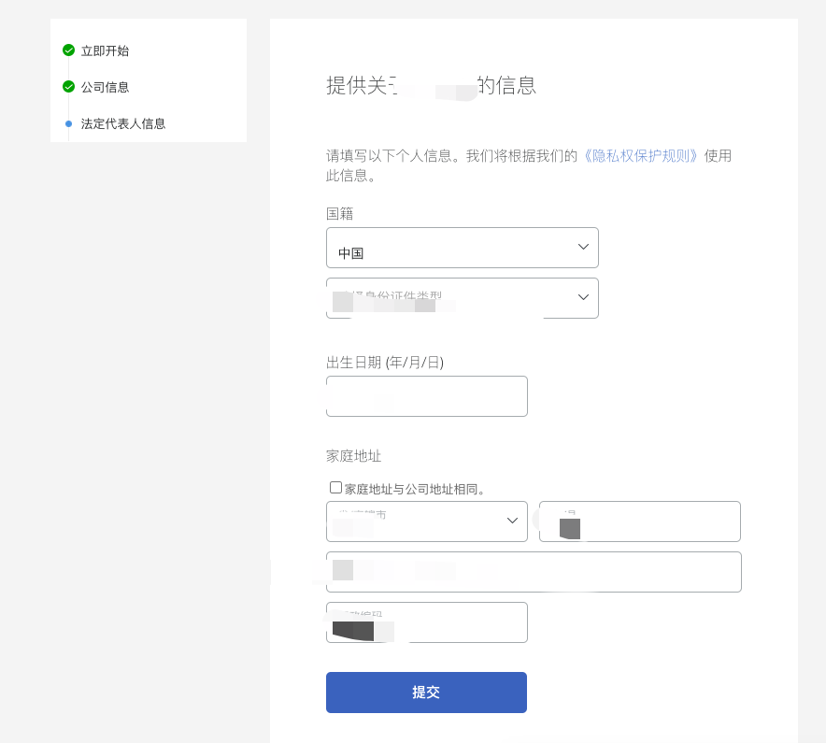Click the green checkmark beside 立即开始
Viewport: 826px width, 743px height.
click(x=67, y=51)
